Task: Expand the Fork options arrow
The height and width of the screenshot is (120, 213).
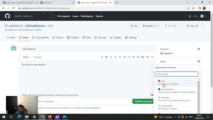Action: (x=181, y=26)
